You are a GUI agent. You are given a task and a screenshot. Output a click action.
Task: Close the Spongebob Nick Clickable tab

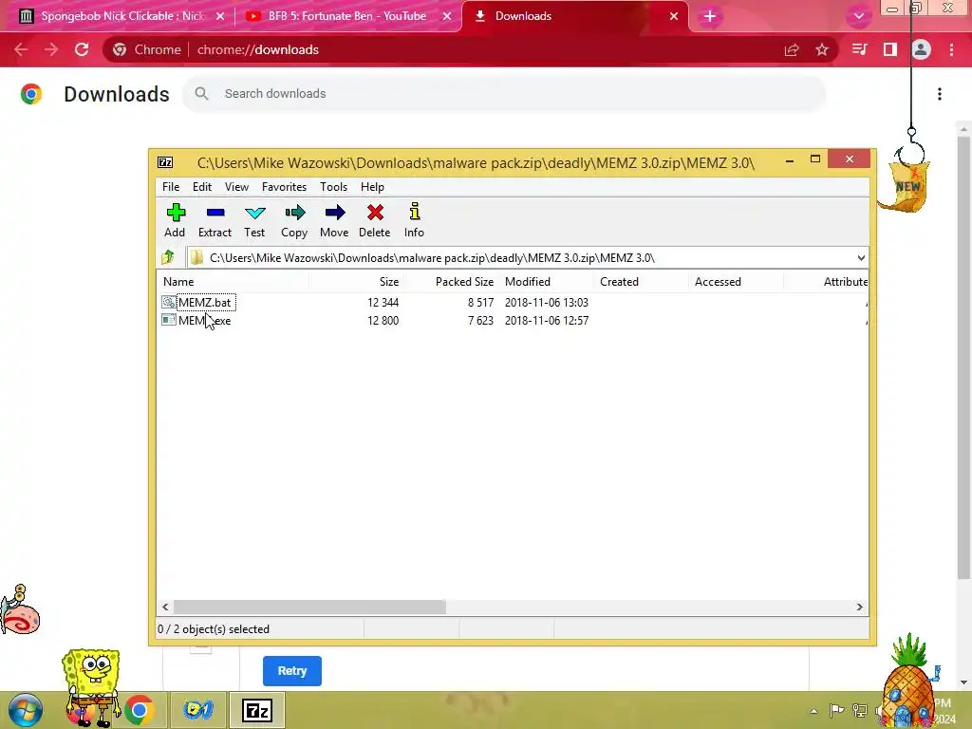220,16
